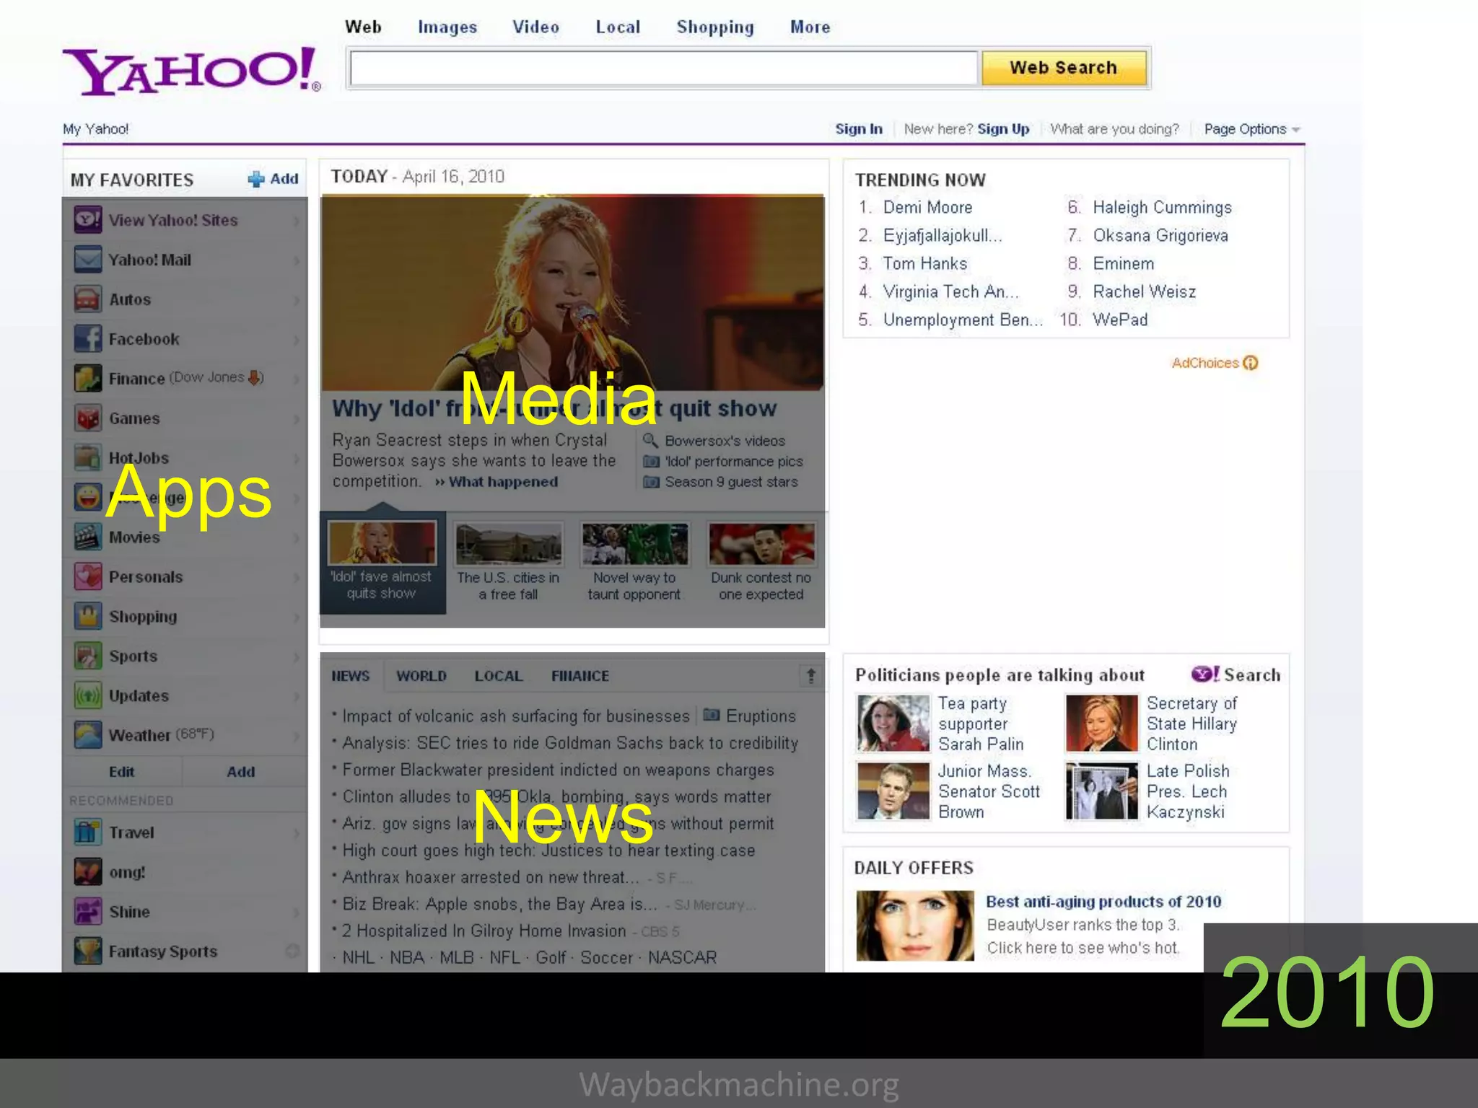
Task: Open the NASCAR sports link
Action: click(x=682, y=958)
